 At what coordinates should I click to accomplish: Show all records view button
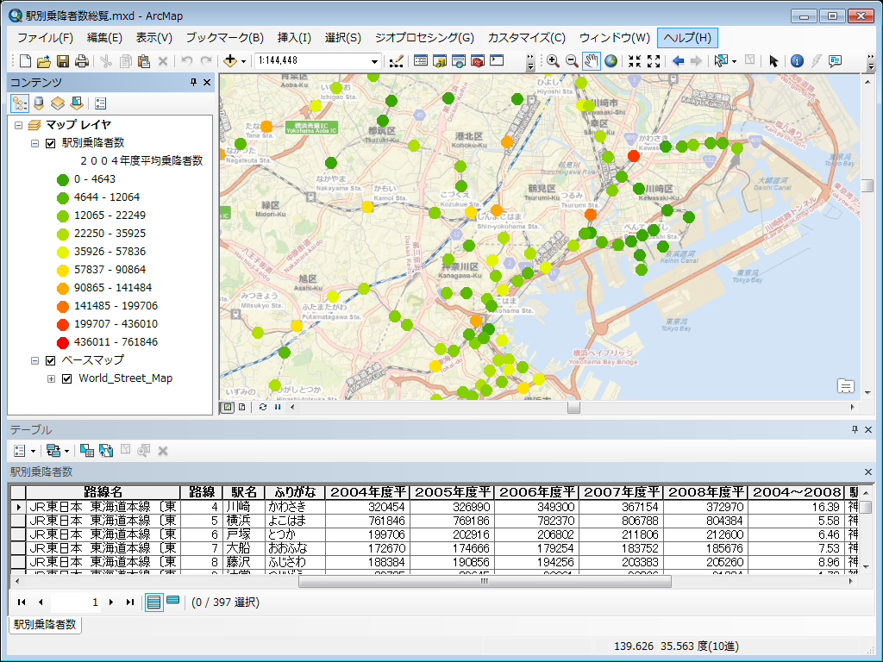[153, 603]
